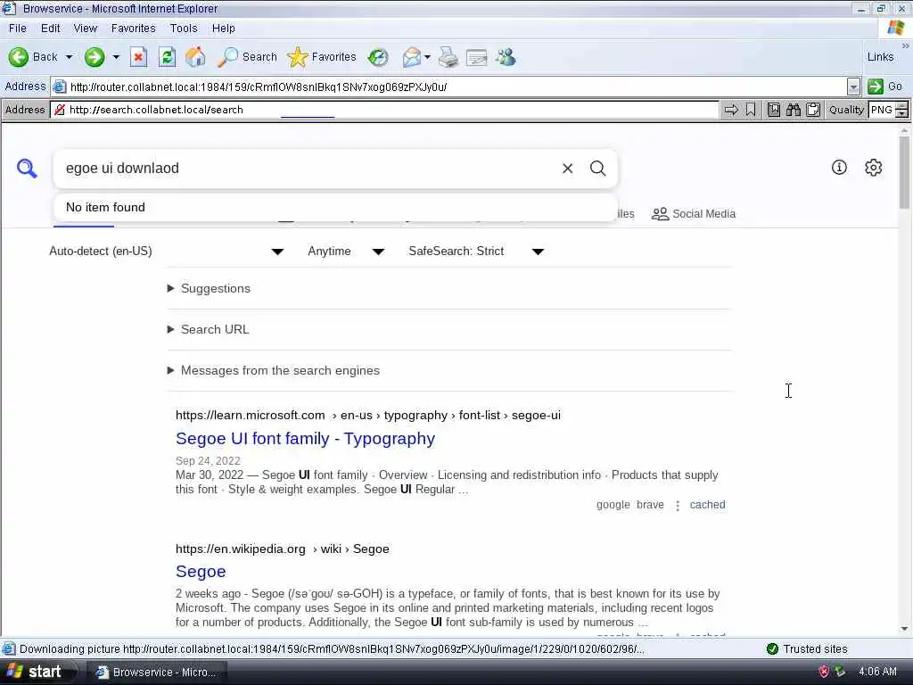
Task: Go to the Home page icon
Action: (195, 56)
